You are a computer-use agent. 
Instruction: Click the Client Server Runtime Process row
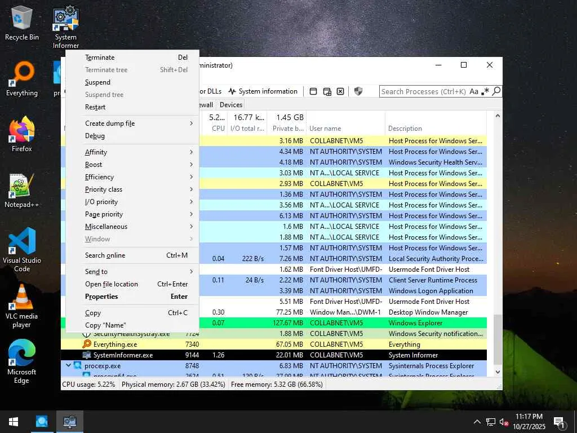click(x=274, y=280)
